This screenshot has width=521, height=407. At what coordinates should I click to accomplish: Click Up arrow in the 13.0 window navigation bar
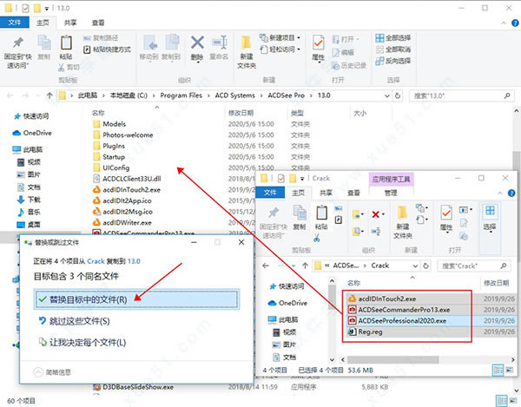tap(49, 95)
